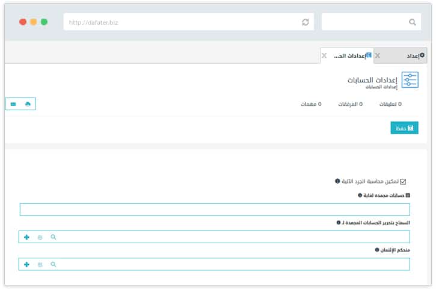
Task: Open the 0 مهمات tasks link
Action: pos(311,104)
